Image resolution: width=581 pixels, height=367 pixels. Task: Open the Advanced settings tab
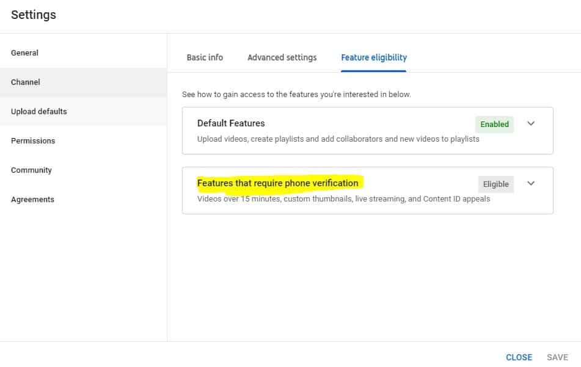[x=282, y=57]
